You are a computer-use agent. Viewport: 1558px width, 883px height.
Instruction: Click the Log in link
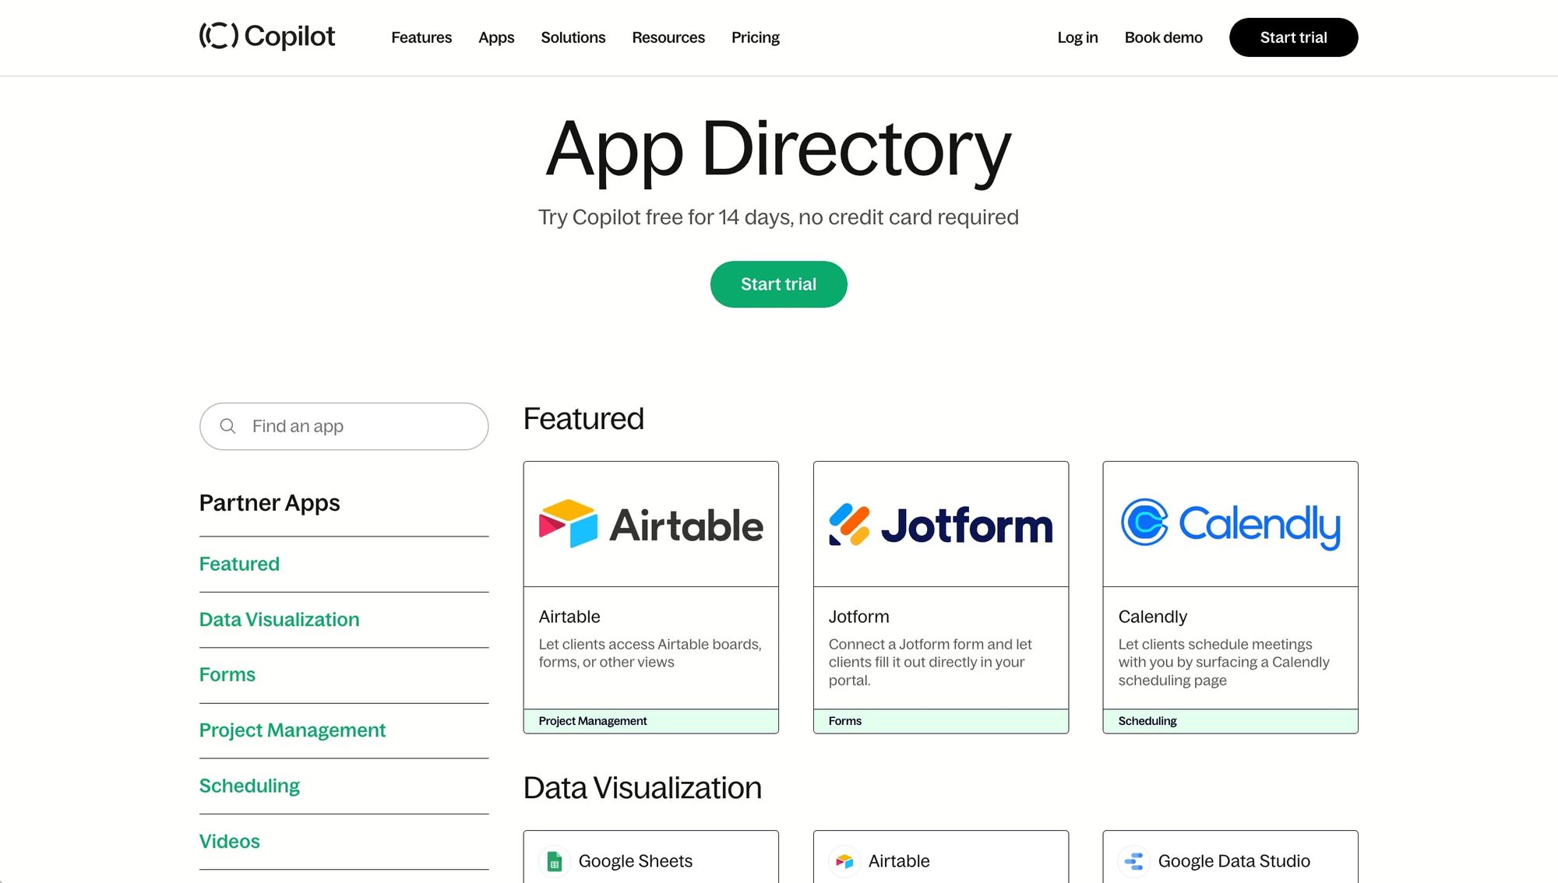coord(1077,37)
